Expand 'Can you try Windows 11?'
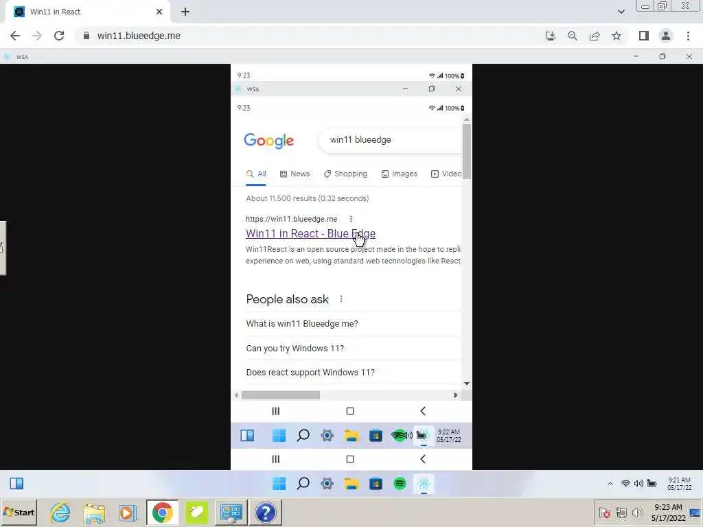The height and width of the screenshot is (527, 703). click(x=354, y=348)
